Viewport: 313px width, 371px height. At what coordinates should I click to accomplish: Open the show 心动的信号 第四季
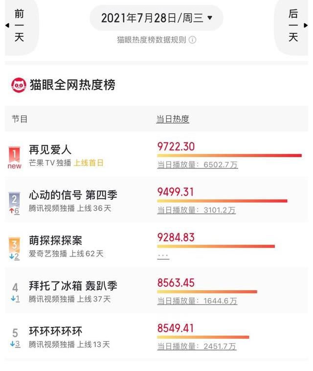[x=73, y=195]
